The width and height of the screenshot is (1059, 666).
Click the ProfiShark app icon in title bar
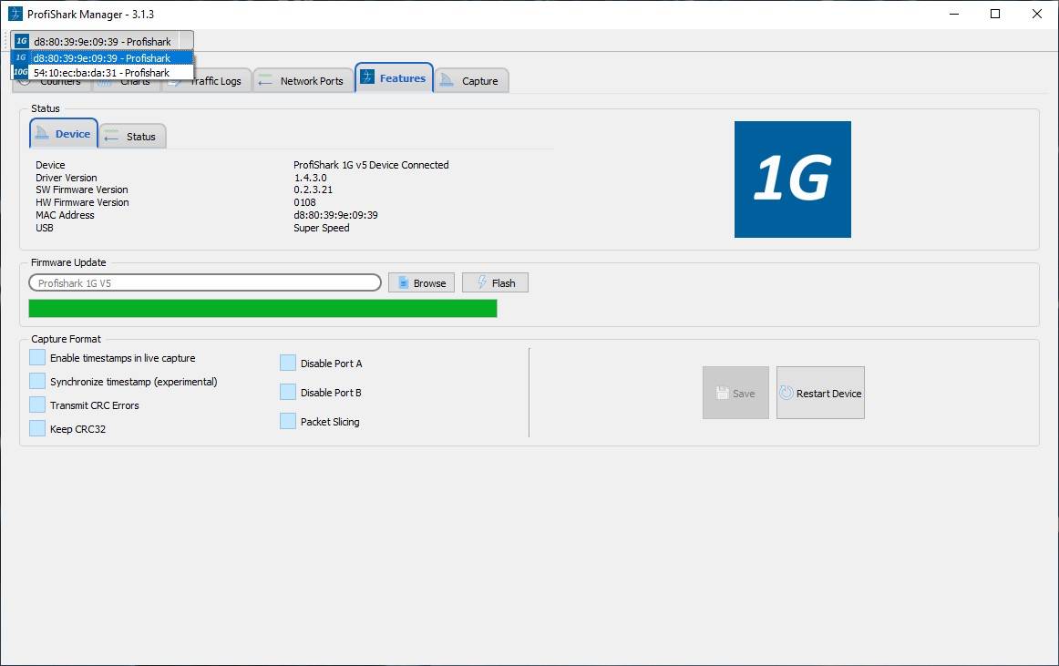(15, 14)
